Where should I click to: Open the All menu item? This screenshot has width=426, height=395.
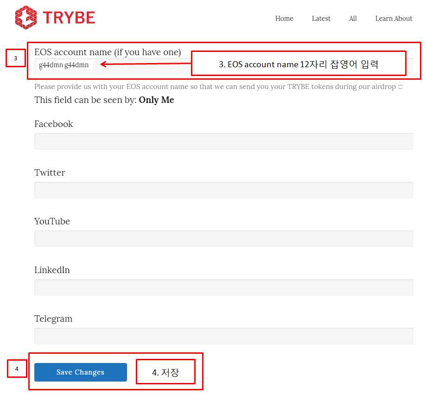click(x=353, y=19)
